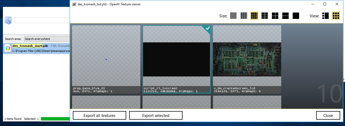This screenshot has width=345, height=126.
Task: Maximize the Texture viewer window
Action: [325, 4]
